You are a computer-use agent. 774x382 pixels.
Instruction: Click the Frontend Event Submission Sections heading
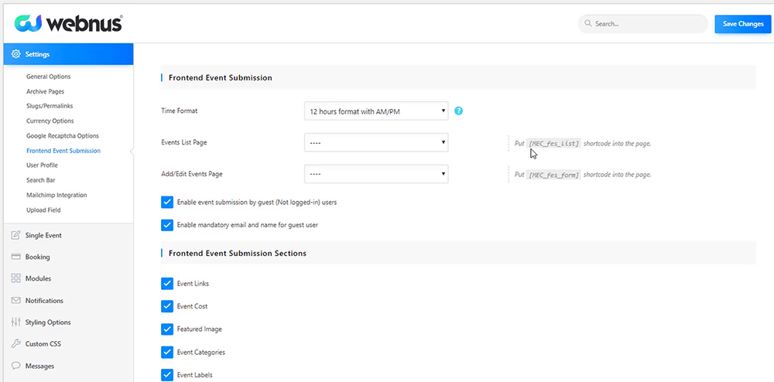[x=238, y=254]
